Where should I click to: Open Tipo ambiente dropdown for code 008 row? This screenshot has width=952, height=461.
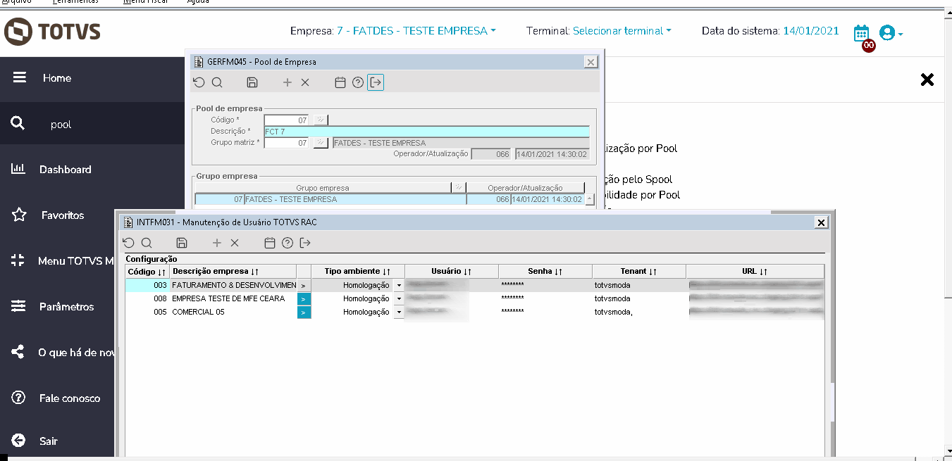[x=399, y=299]
